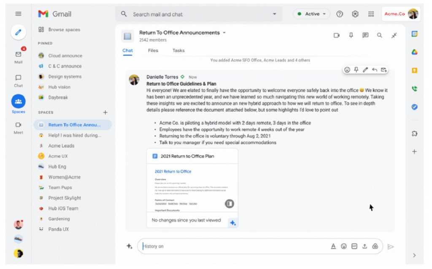The width and height of the screenshot is (432, 269).
Task: Switch to the Tasks tab
Action: pos(178,51)
